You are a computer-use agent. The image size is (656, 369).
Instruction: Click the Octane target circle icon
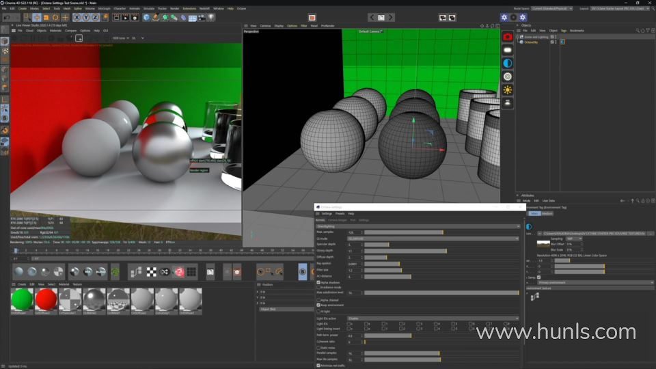pyautogui.click(x=508, y=77)
